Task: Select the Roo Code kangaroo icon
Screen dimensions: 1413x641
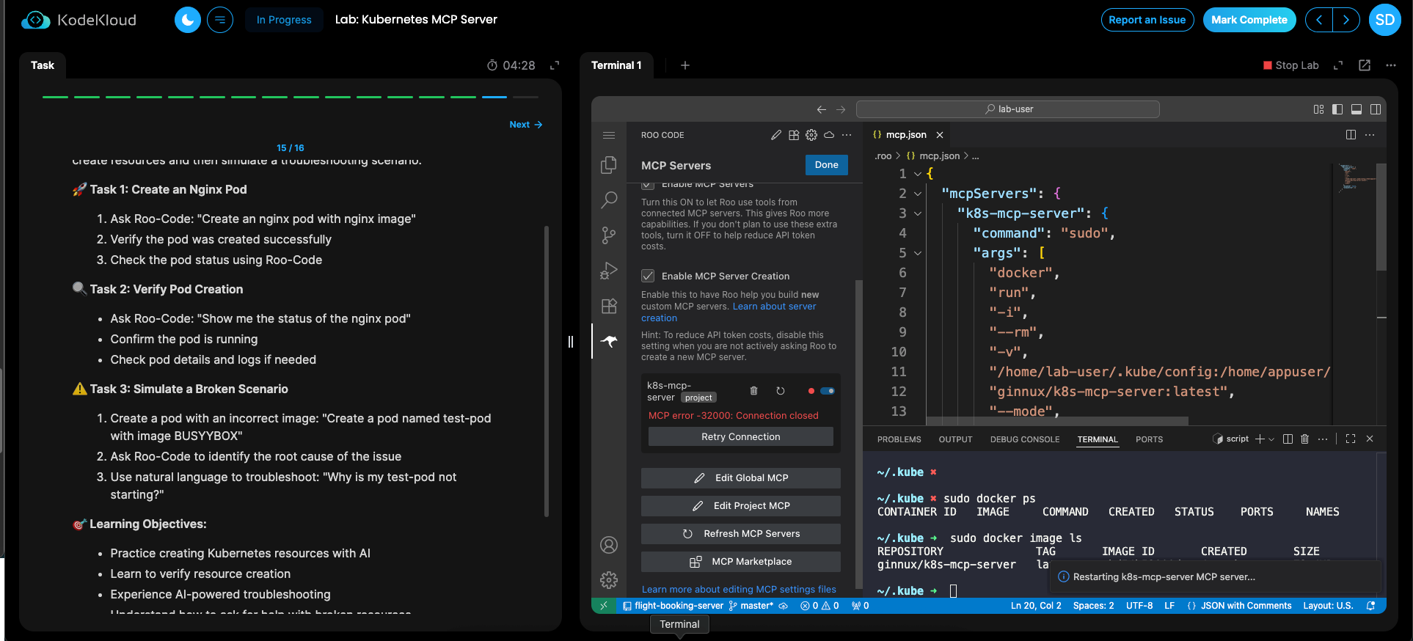Action: (609, 341)
